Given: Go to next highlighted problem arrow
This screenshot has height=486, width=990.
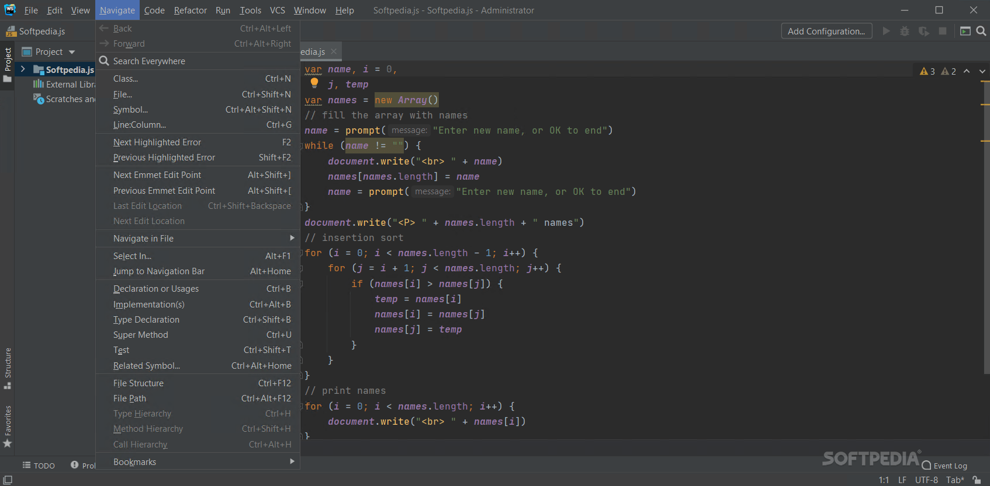Looking at the screenshot, I should click(982, 71).
